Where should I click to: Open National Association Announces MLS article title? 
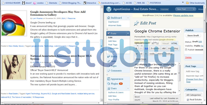[x=61, y=57]
